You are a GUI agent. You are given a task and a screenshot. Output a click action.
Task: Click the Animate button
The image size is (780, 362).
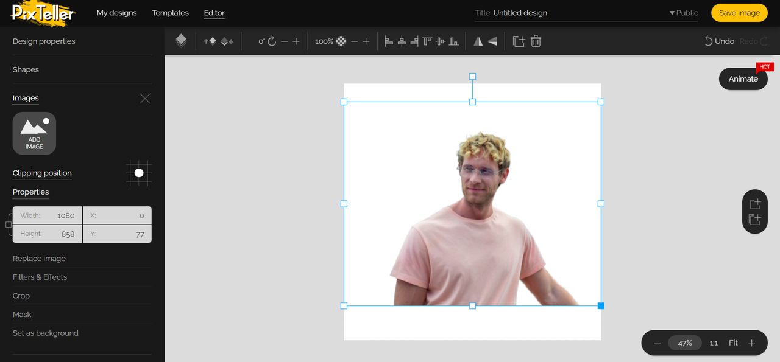(743, 78)
